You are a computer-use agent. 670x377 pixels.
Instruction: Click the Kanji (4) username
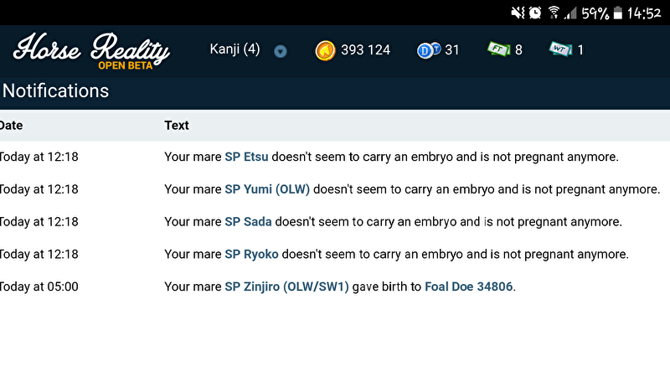click(234, 49)
